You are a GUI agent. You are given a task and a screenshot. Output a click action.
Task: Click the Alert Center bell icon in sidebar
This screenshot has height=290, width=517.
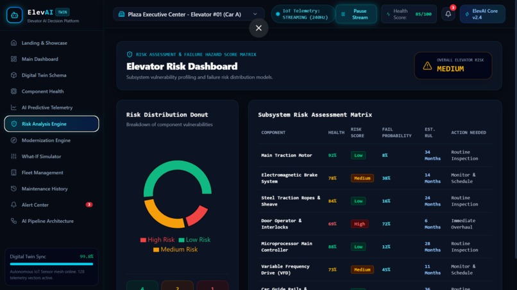click(13, 205)
